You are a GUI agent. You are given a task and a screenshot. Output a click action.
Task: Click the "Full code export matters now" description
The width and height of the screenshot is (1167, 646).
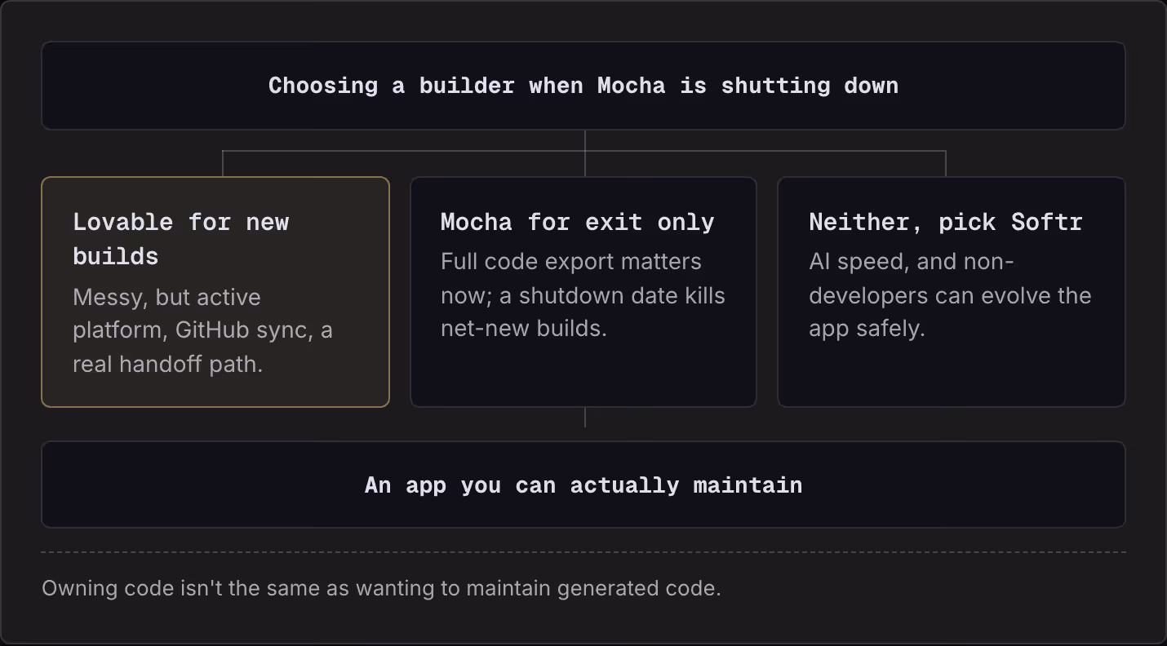[x=583, y=294]
